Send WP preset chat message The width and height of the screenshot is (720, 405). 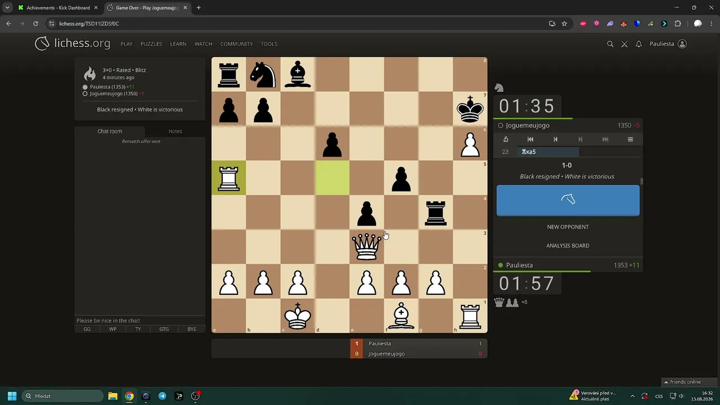pos(113,329)
